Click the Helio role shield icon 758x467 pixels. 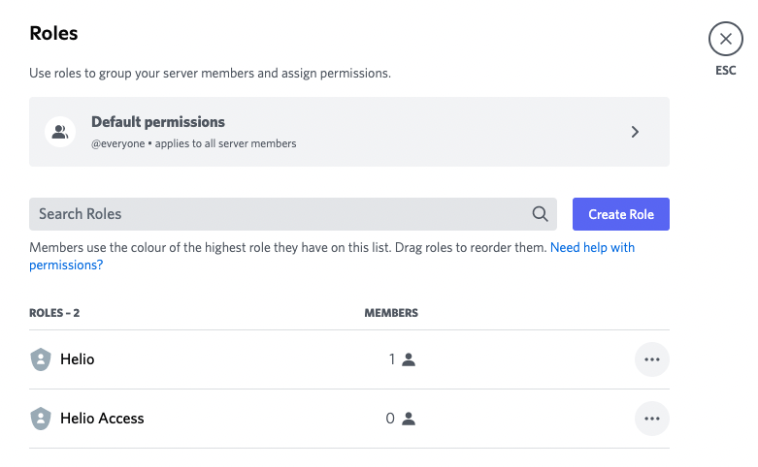click(40, 359)
